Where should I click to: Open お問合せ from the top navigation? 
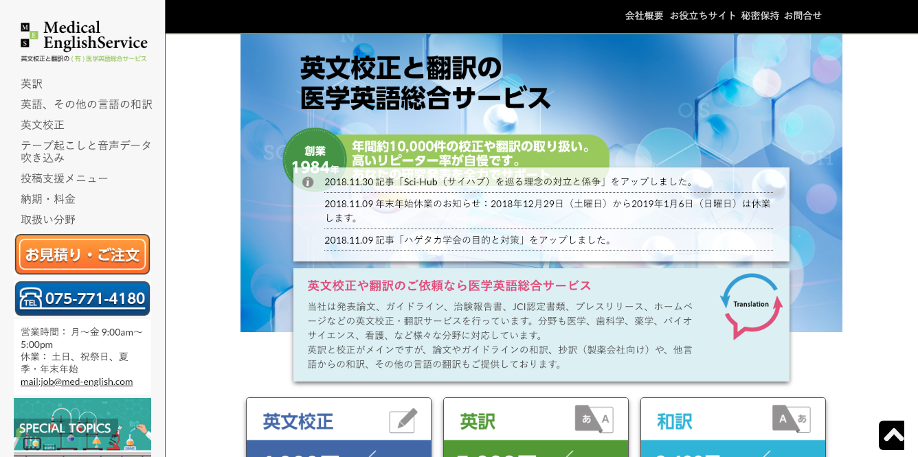[803, 15]
